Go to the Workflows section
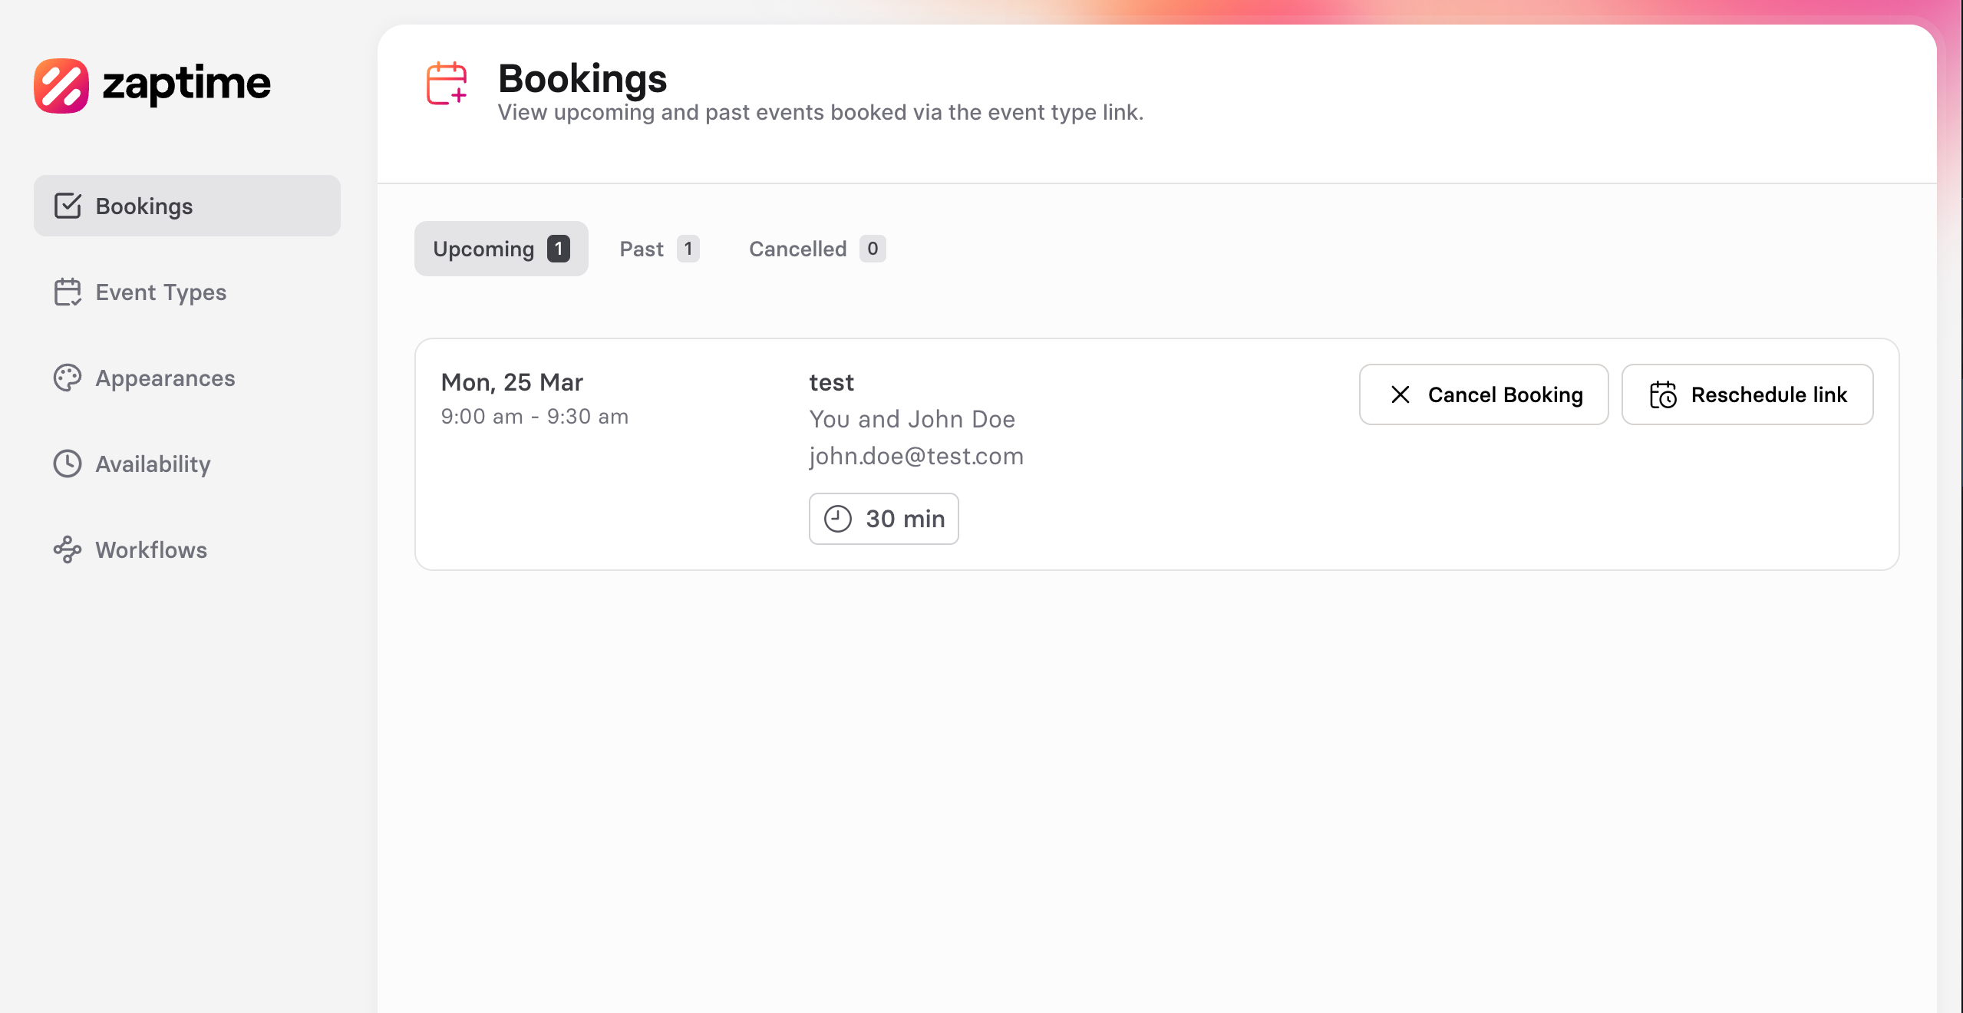Image resolution: width=1963 pixels, height=1013 pixels. point(151,550)
